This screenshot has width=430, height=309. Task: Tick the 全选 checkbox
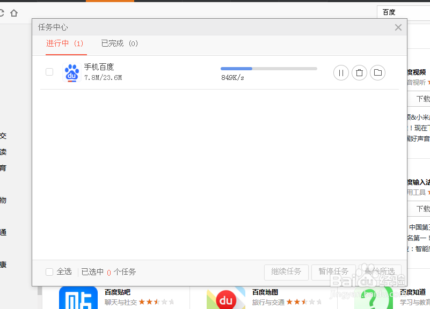tap(49, 272)
